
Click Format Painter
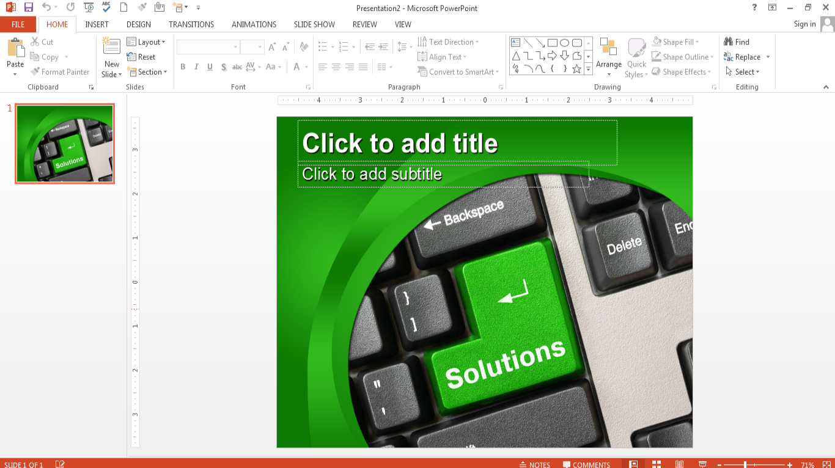click(x=60, y=71)
